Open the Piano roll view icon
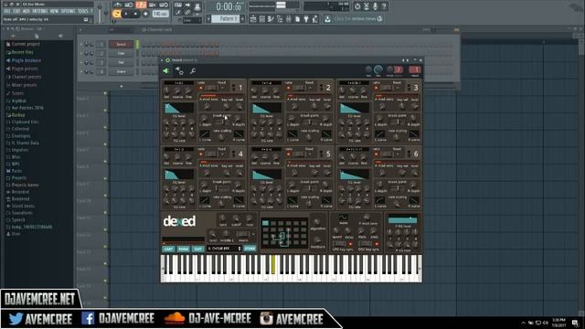Image resolution: width=585 pixels, height=329 pixels. coord(271,18)
